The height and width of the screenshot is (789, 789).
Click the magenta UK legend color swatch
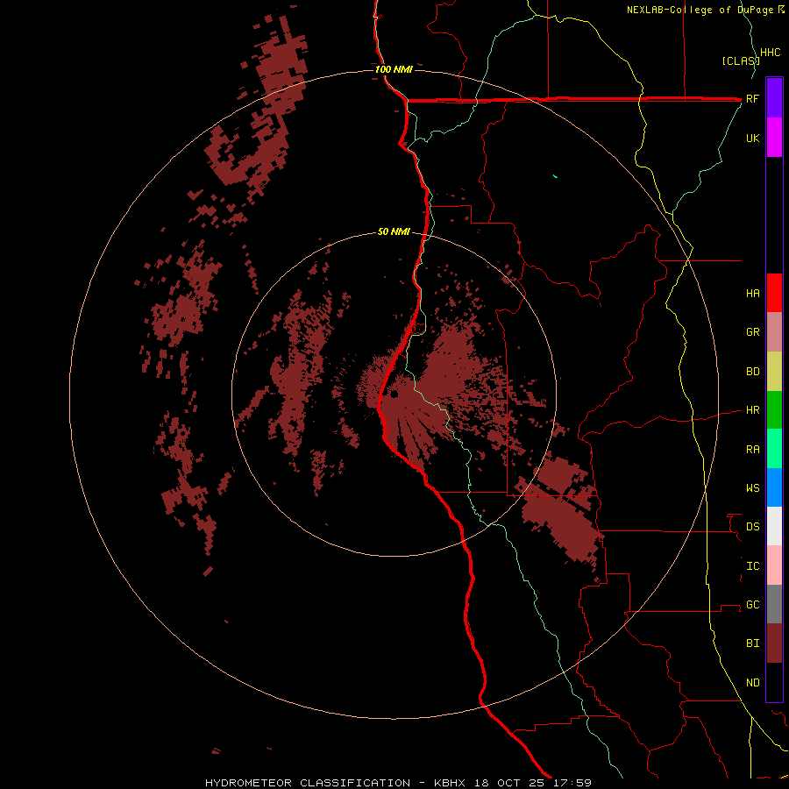(x=774, y=138)
